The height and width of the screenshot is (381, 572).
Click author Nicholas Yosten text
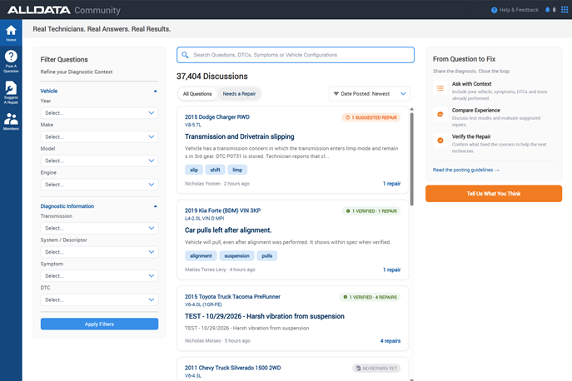202,184
